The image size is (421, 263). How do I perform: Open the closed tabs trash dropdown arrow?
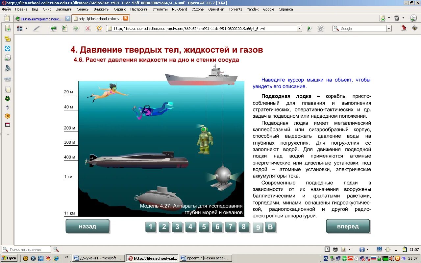point(403,18)
